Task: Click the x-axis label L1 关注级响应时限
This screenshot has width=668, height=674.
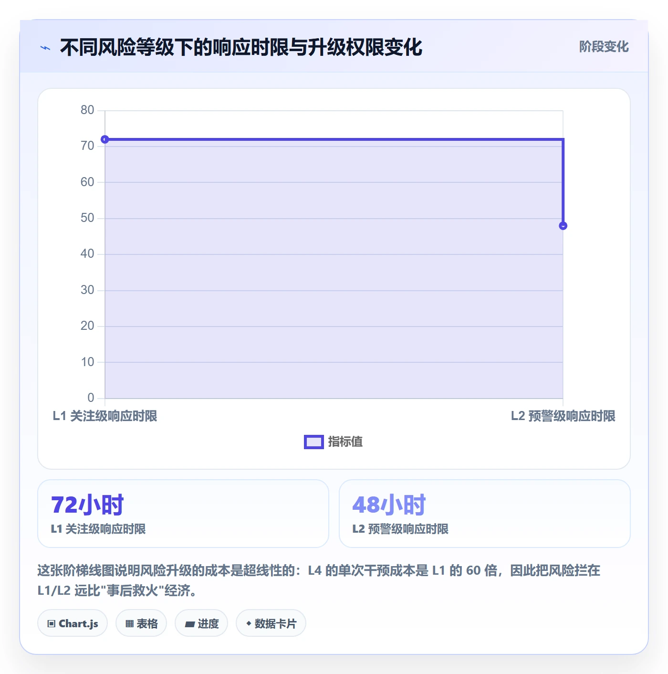Action: 105,416
